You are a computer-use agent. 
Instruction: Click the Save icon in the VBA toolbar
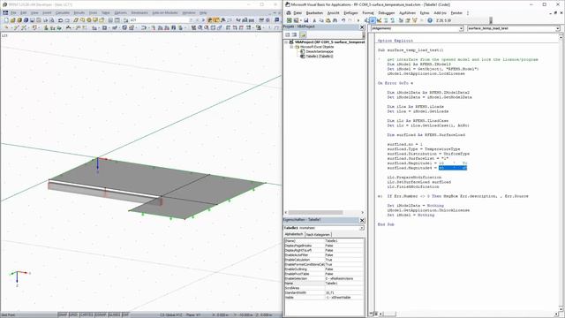[x=306, y=20]
